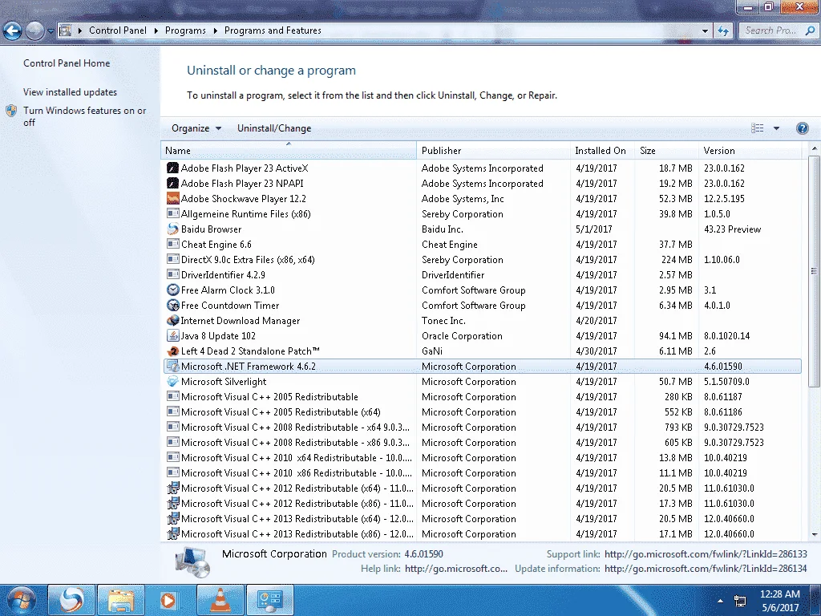Sort by the Publisher column header

(x=493, y=150)
